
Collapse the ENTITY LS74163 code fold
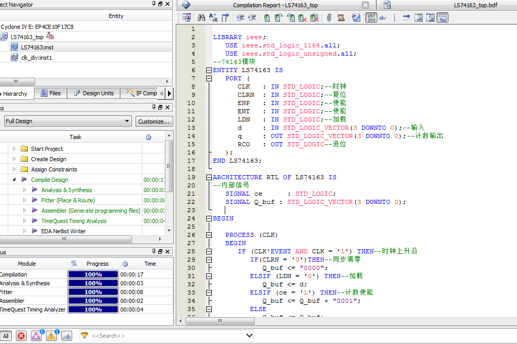click(x=209, y=70)
